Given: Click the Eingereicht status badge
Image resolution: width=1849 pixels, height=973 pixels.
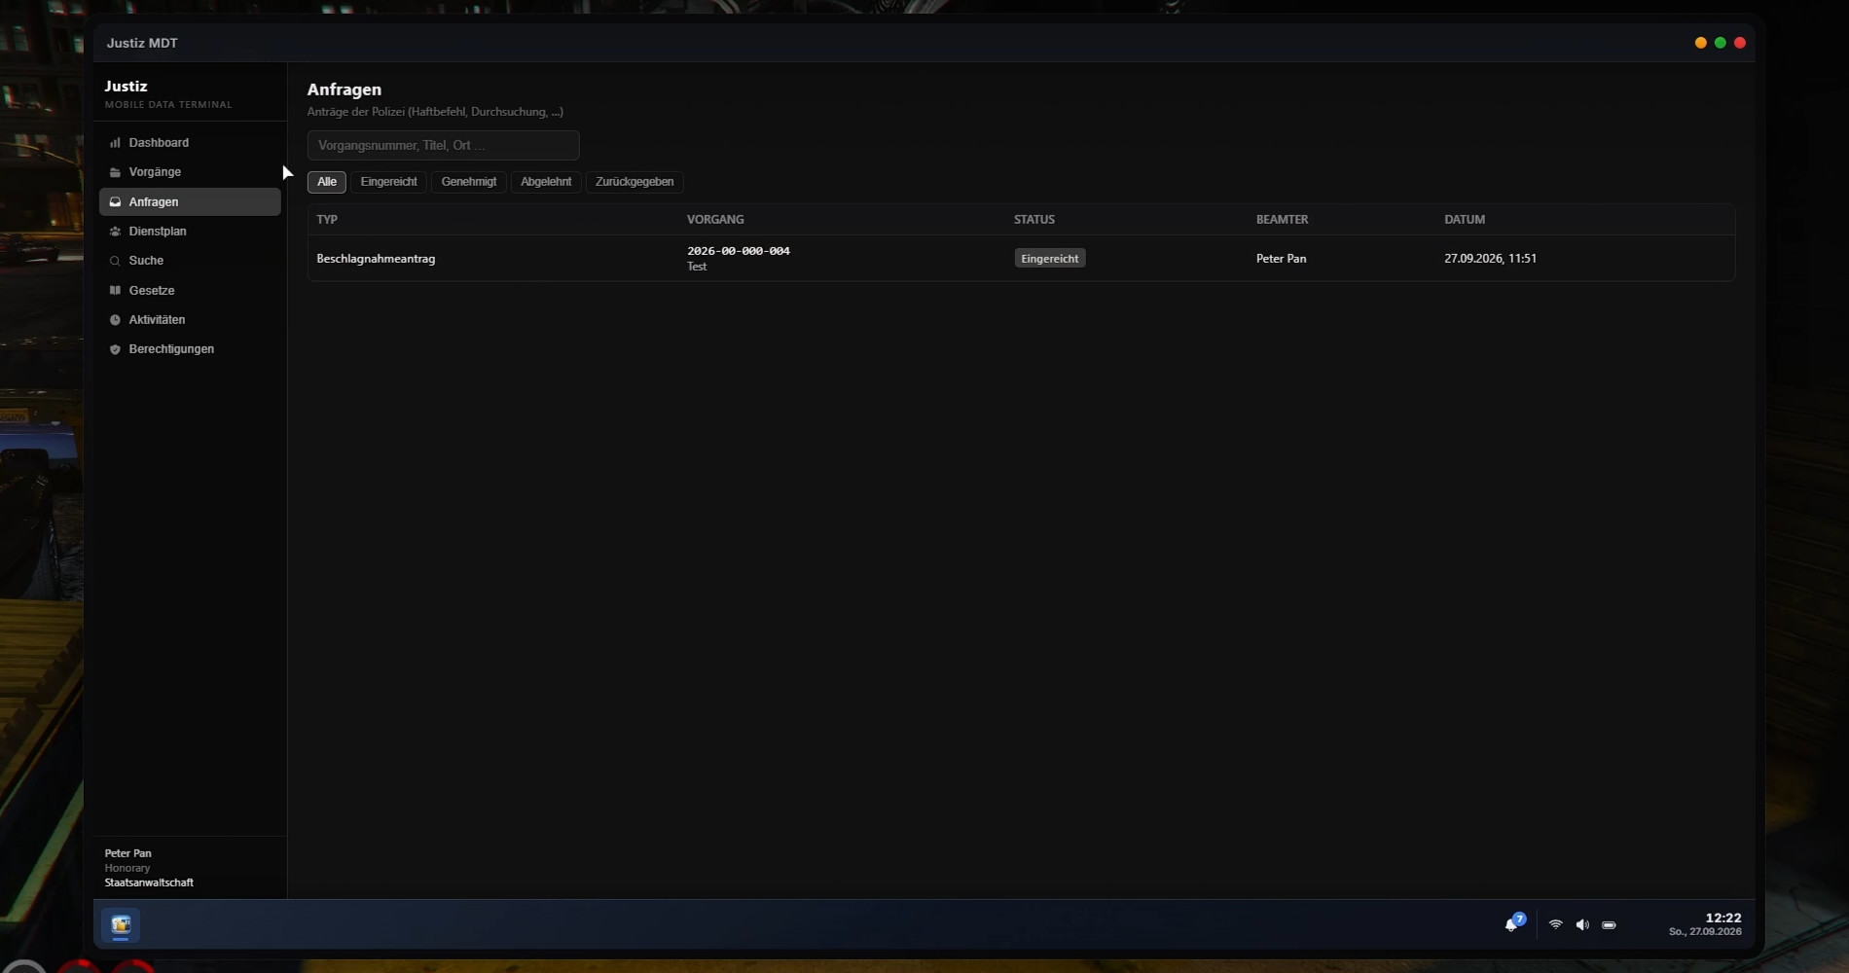Looking at the screenshot, I should click(x=1050, y=259).
